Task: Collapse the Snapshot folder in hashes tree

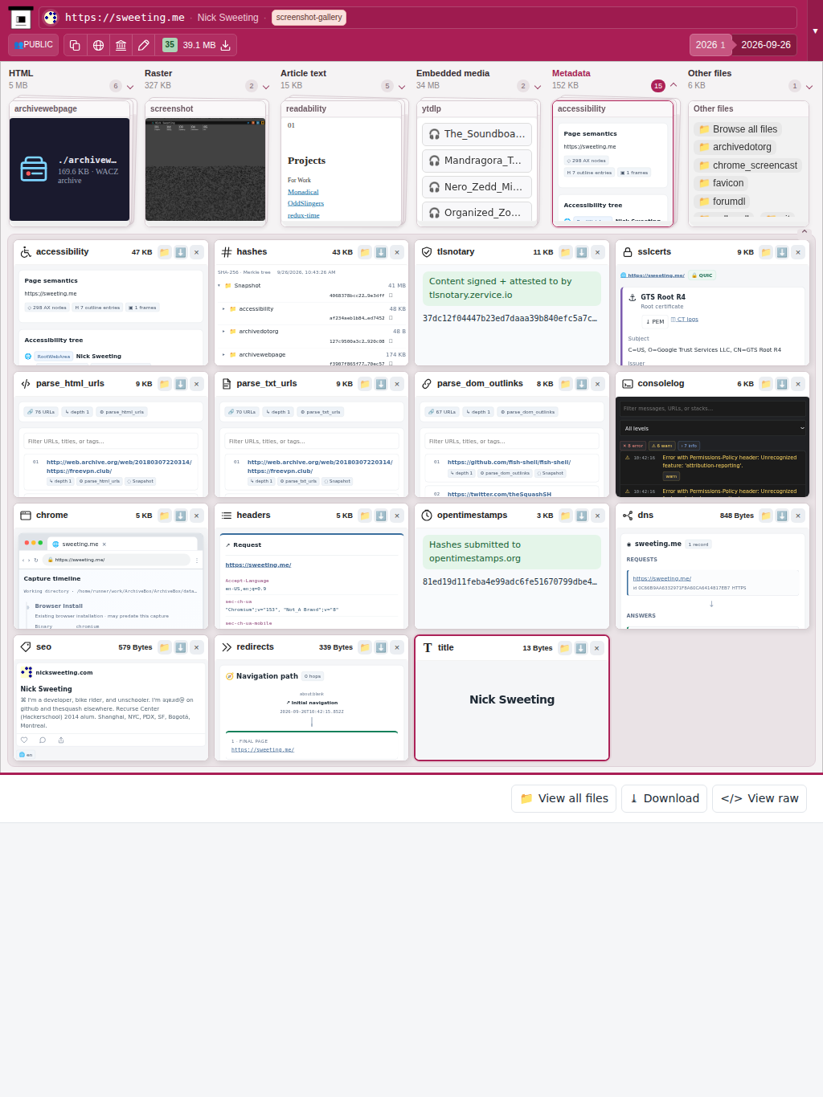Action: click(219, 286)
